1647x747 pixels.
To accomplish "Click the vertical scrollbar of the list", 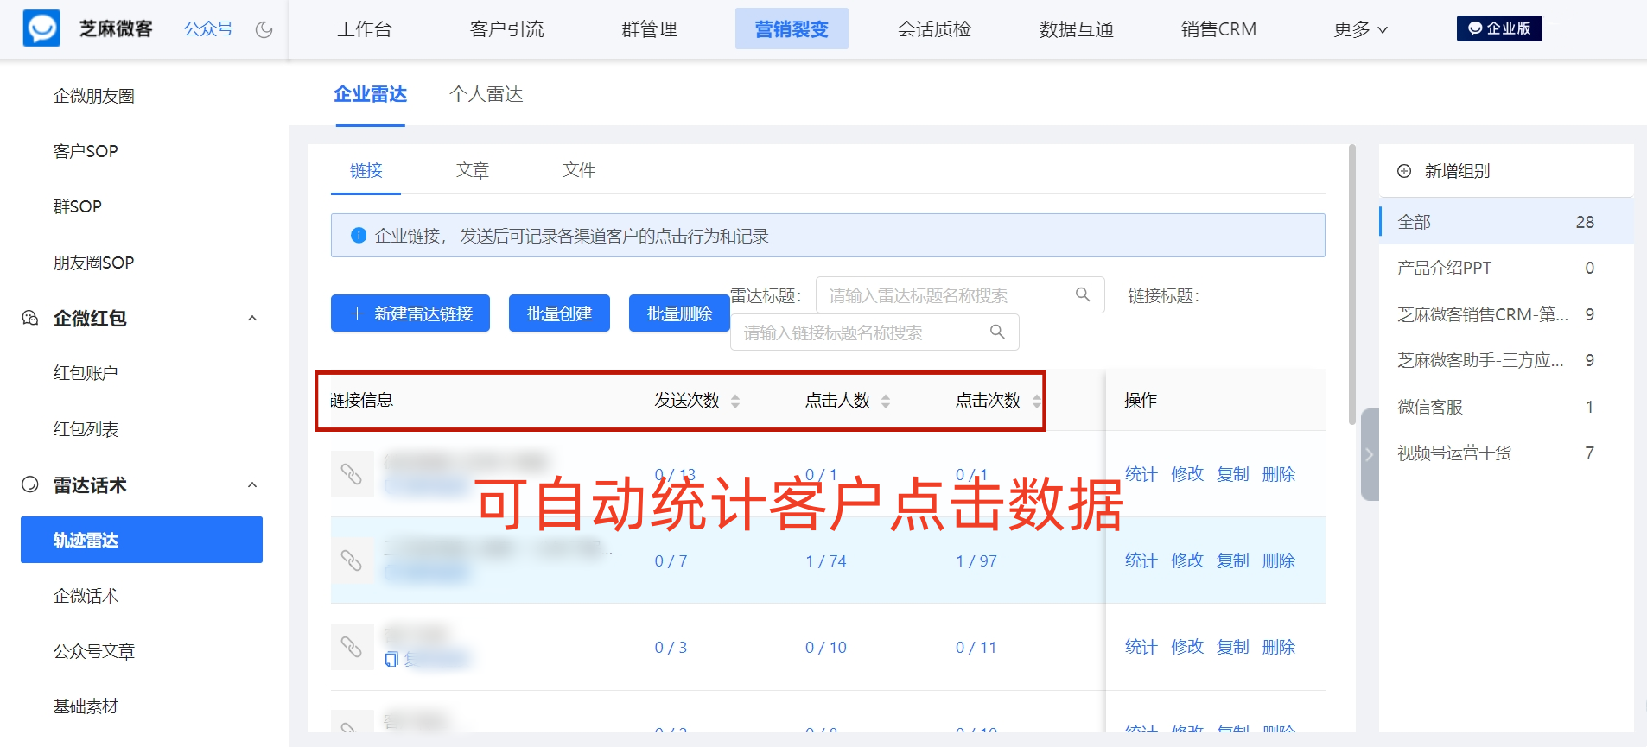I will point(1352,285).
